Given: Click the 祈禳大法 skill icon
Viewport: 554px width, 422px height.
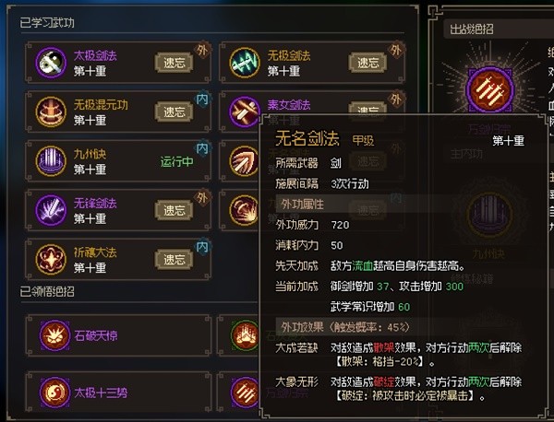Looking at the screenshot, I should 51,260.
